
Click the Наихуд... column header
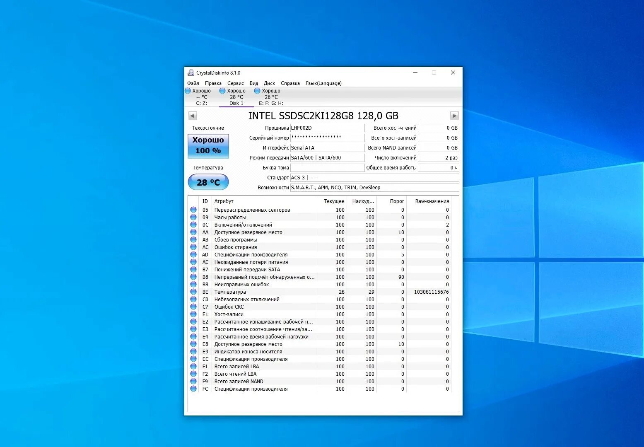pyautogui.click(x=362, y=201)
